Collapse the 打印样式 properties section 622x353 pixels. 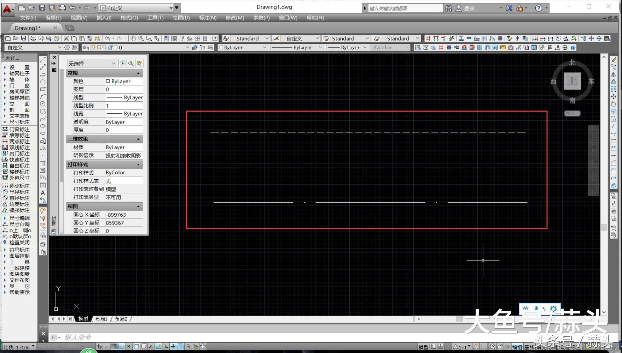coord(138,164)
